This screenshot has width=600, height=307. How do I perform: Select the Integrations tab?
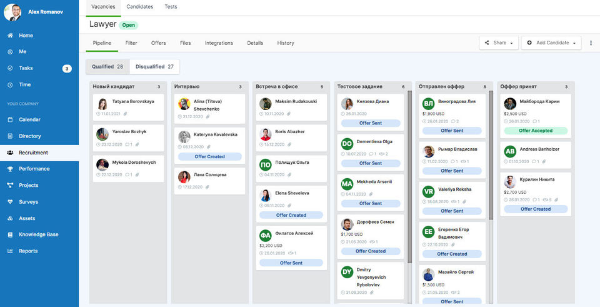click(x=219, y=43)
